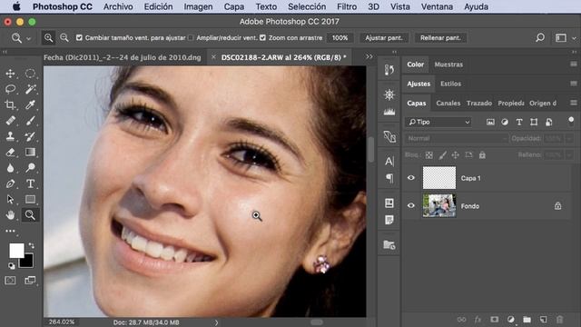Select the Hand tool

click(x=10, y=215)
